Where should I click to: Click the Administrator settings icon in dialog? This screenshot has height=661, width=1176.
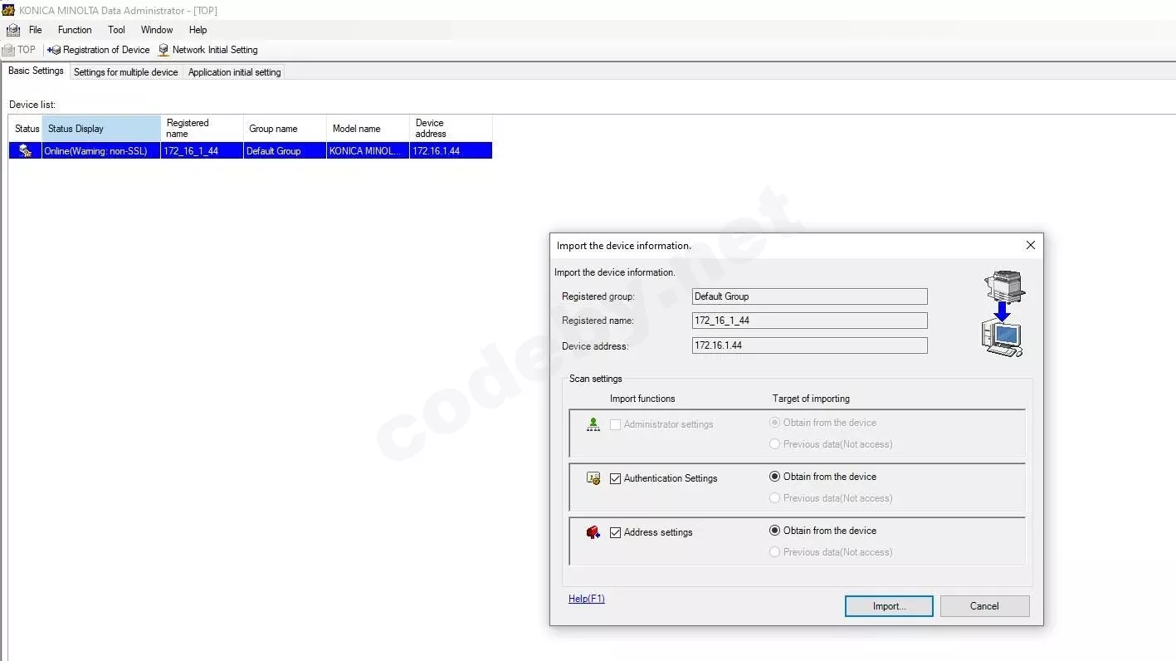click(x=593, y=424)
